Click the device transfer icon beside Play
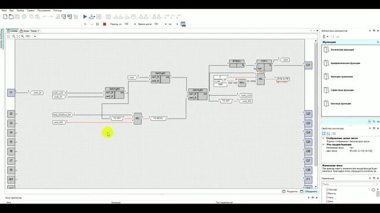 pos(91,17)
